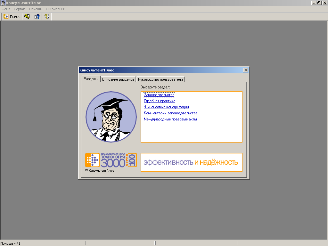Click the keys icon in toolbar
The height and width of the screenshot is (246, 328).
point(27,17)
